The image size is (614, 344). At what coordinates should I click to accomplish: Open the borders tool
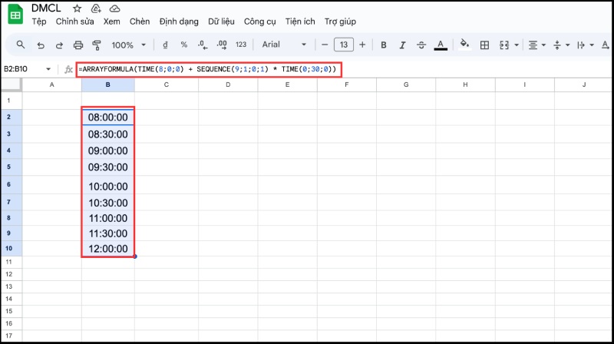point(484,45)
